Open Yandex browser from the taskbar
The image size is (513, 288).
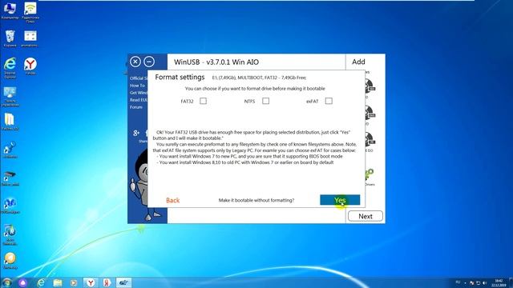coord(91,282)
